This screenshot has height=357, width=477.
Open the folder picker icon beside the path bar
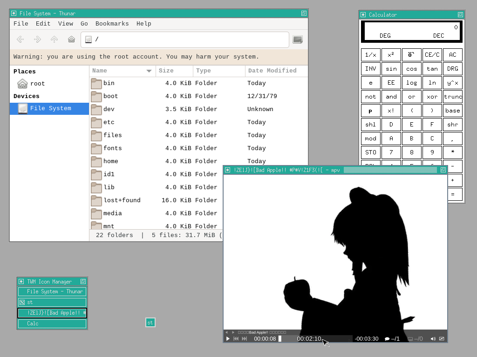pos(297,40)
